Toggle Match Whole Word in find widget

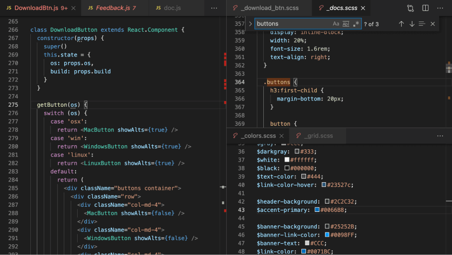(346, 24)
